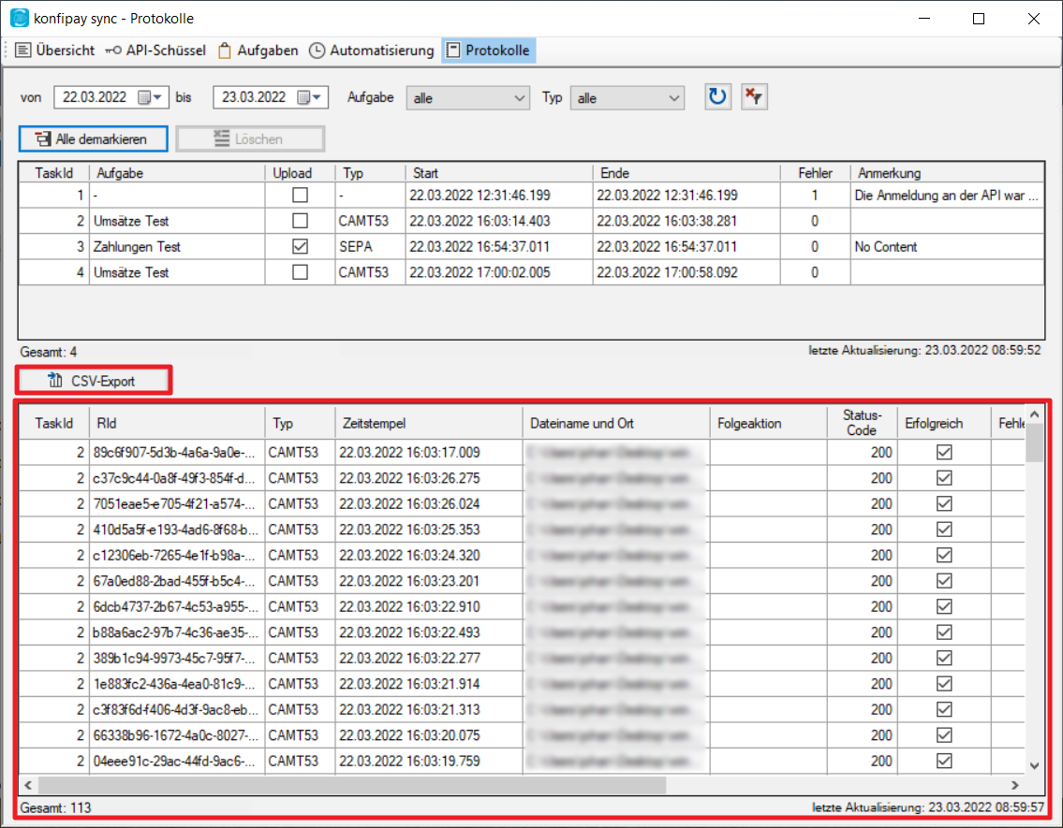The image size is (1063, 828).
Task: Click the konfipay sync app icon
Action: coord(20,18)
